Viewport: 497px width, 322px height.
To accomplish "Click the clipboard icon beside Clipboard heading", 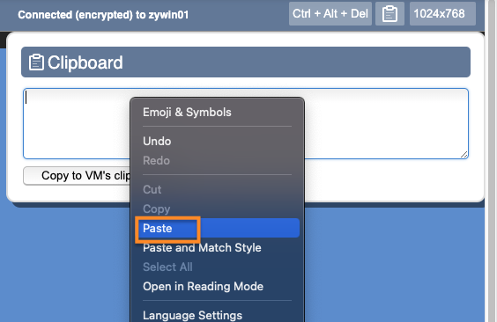I will [36, 62].
